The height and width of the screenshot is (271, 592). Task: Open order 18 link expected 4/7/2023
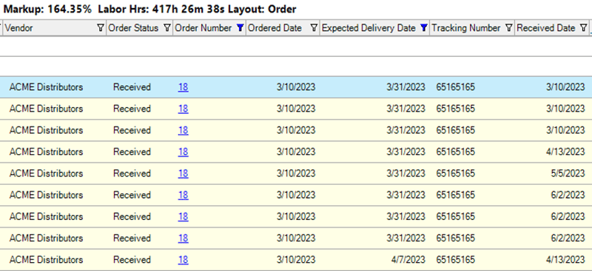pos(183,260)
